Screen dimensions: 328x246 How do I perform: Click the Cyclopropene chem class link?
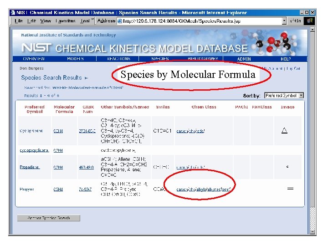[x=190, y=131]
